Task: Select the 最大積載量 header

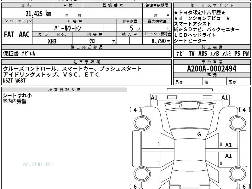Action: tap(157, 21)
